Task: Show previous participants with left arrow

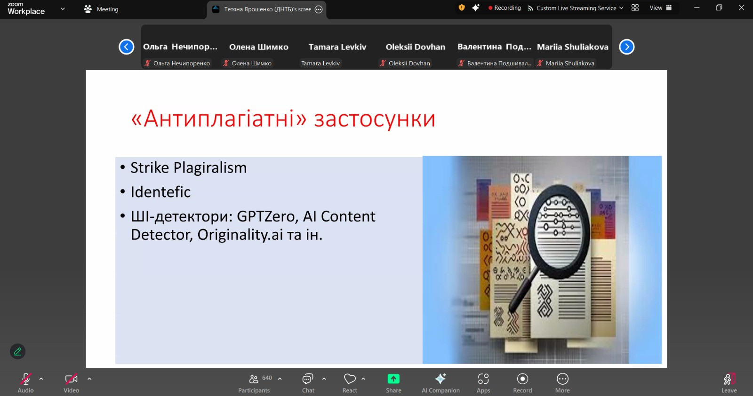Action: (x=127, y=47)
